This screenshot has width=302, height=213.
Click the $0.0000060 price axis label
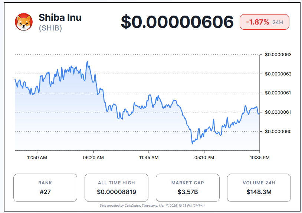278,132
